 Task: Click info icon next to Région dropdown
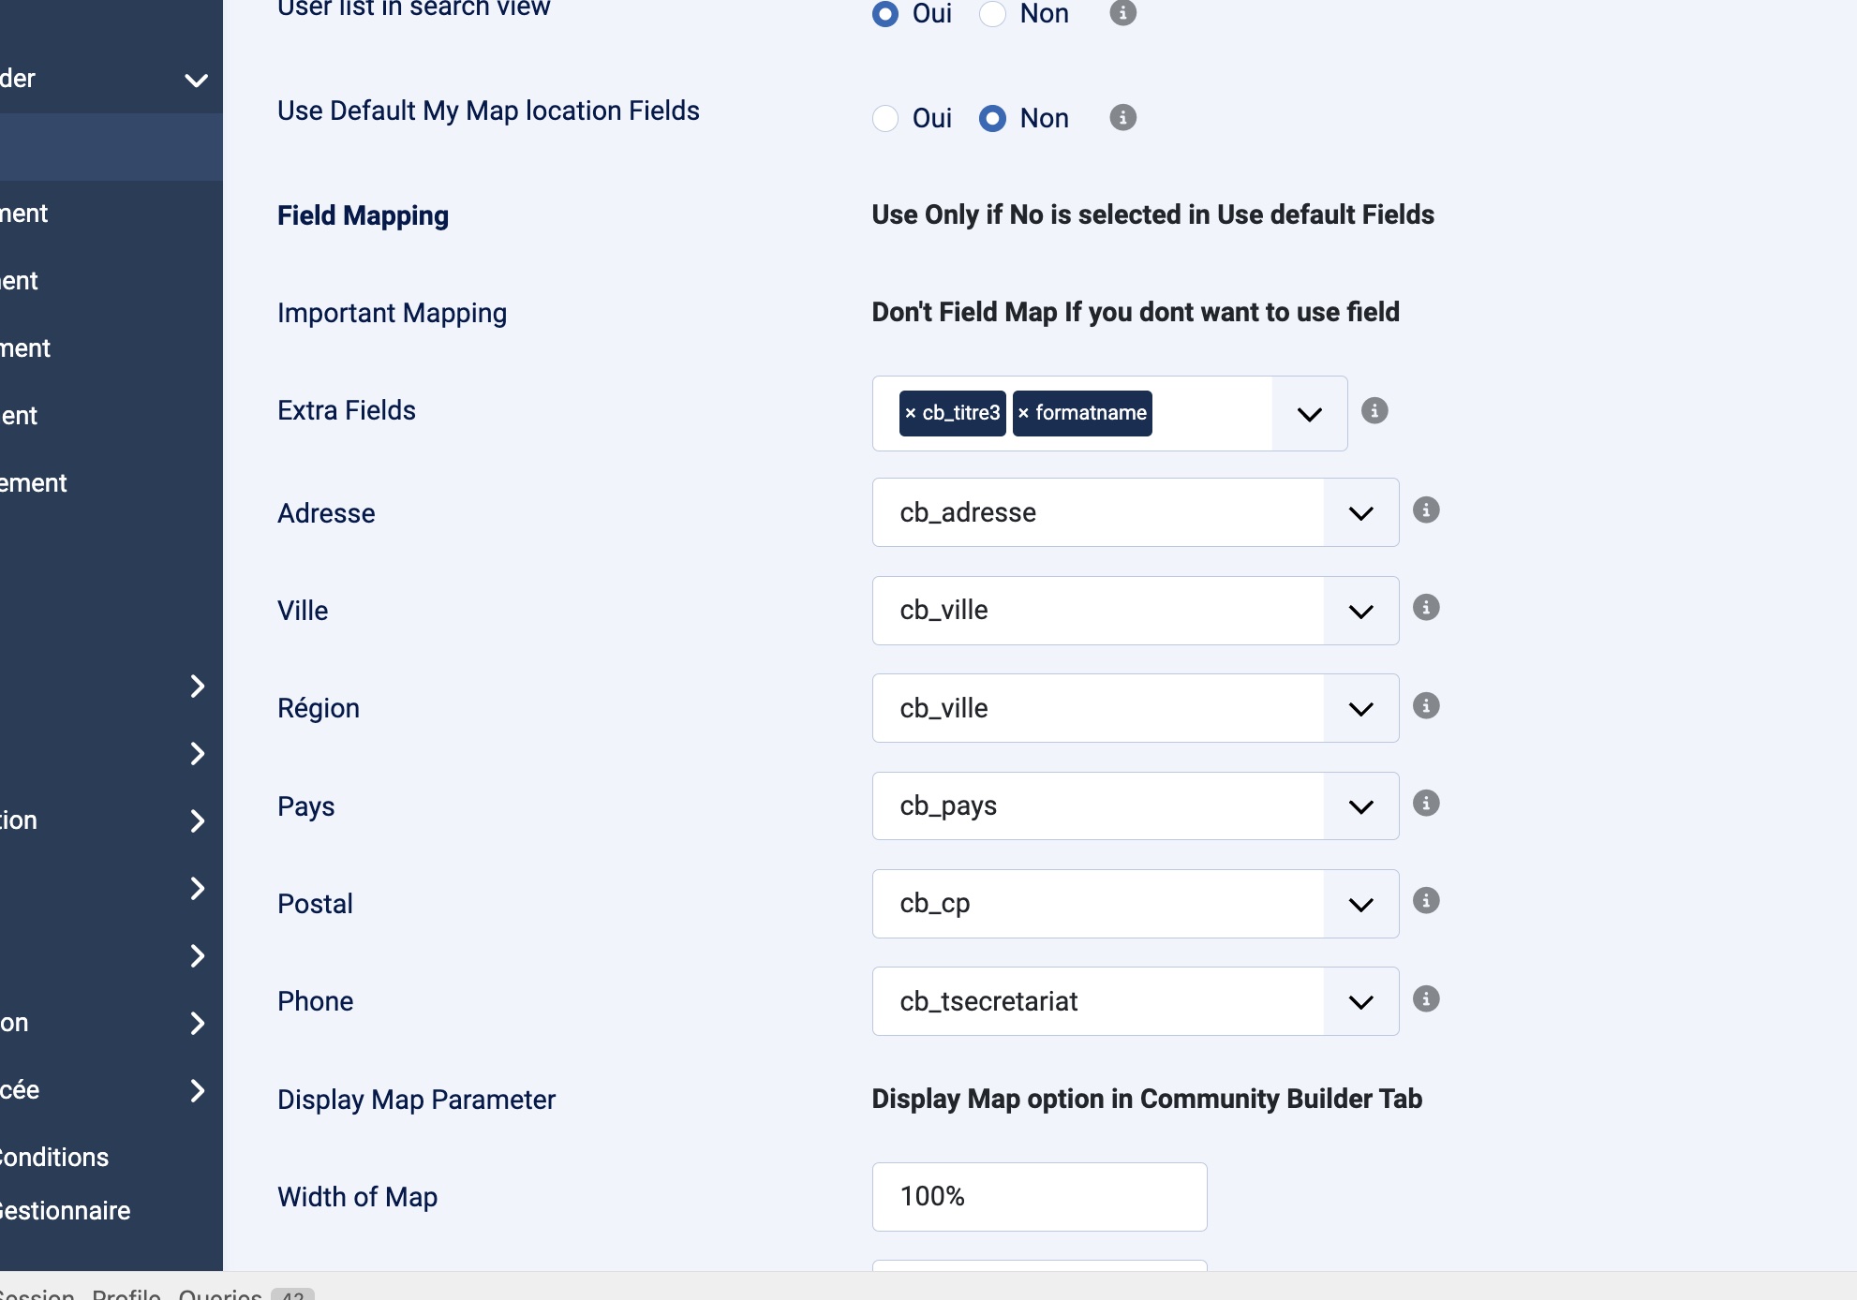pyautogui.click(x=1425, y=706)
